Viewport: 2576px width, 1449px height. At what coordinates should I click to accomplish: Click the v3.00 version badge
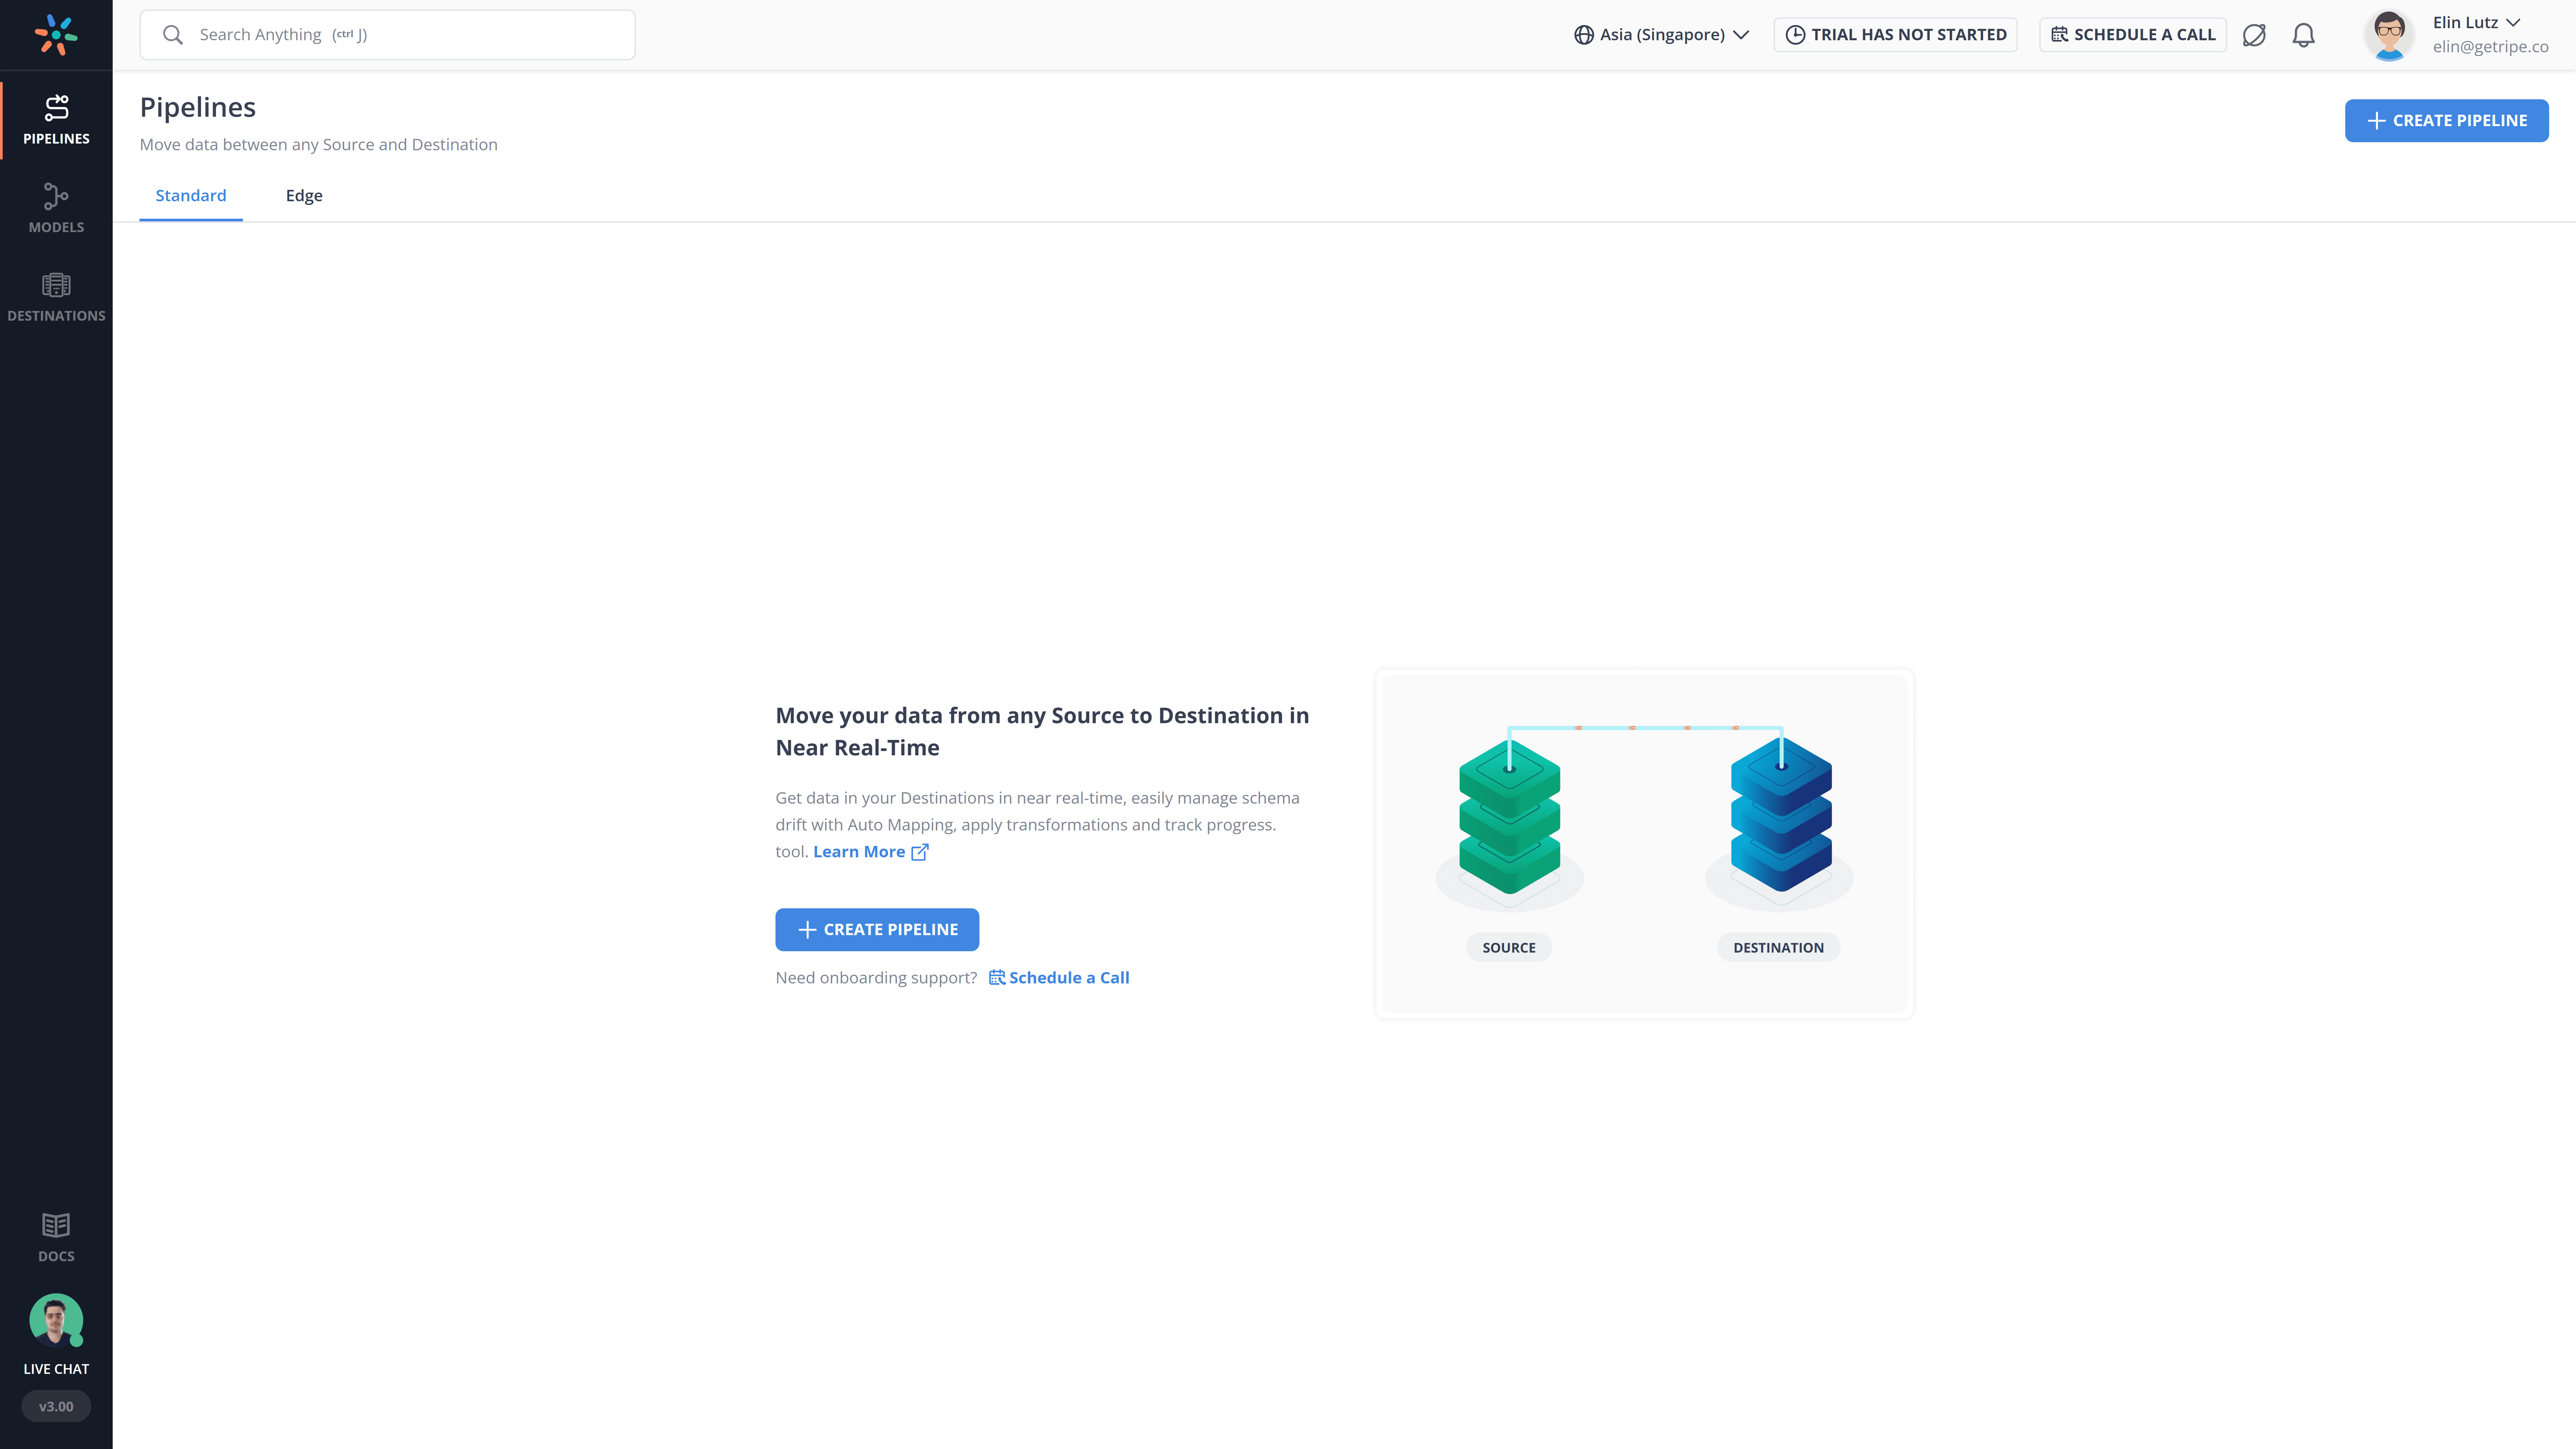56,1407
